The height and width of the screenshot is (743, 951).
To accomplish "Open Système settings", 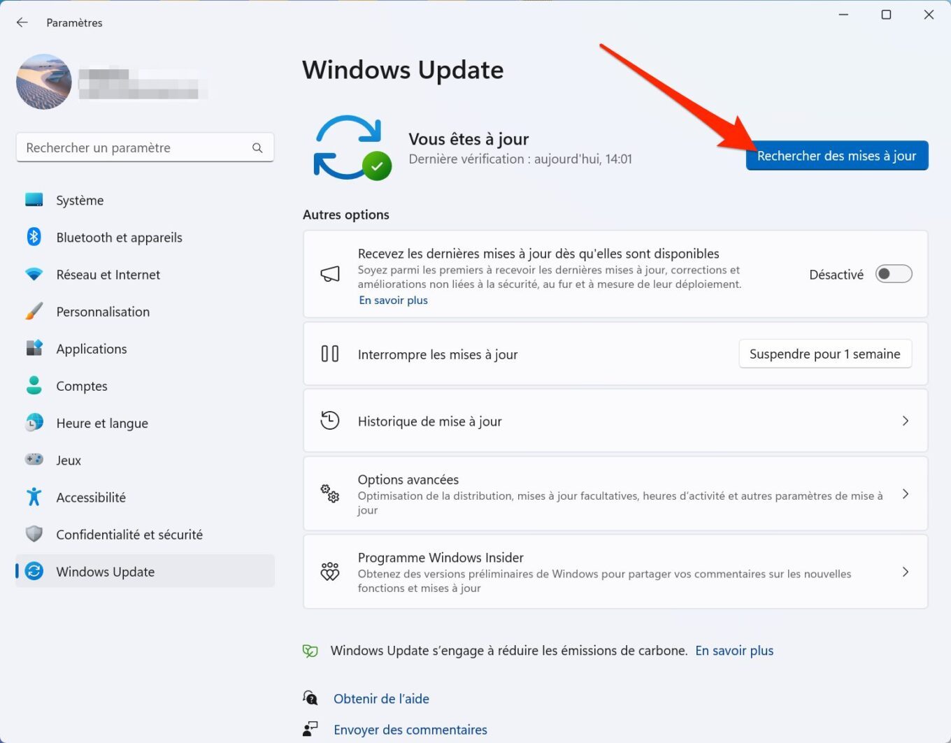I will [145, 201].
